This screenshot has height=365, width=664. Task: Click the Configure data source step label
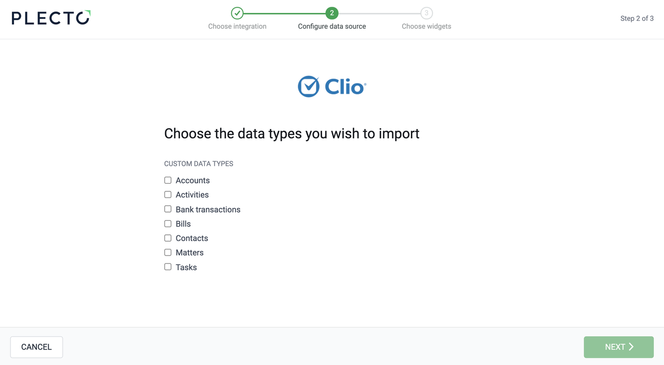click(x=331, y=26)
